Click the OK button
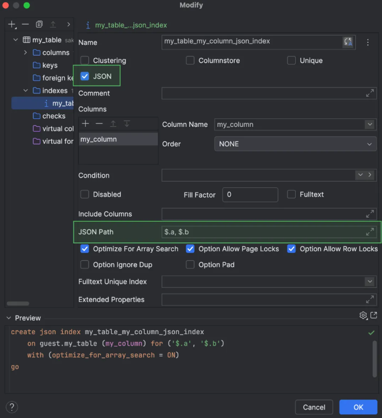The image size is (382, 418). [x=358, y=407]
